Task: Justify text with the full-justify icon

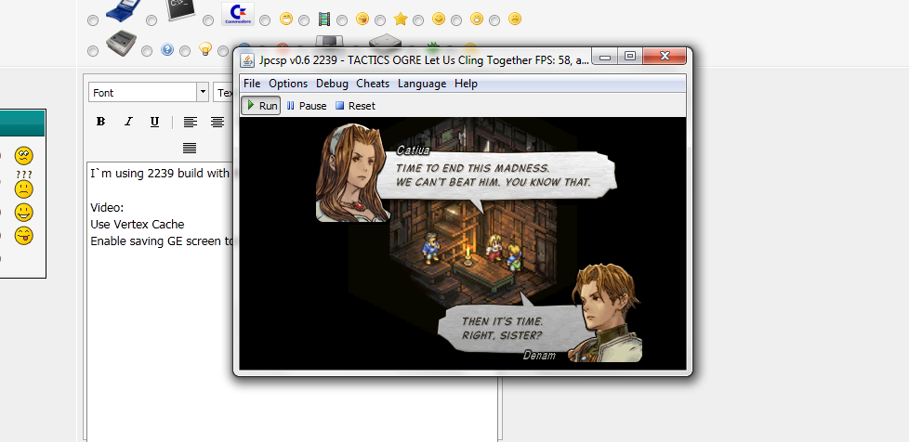Action: point(190,148)
